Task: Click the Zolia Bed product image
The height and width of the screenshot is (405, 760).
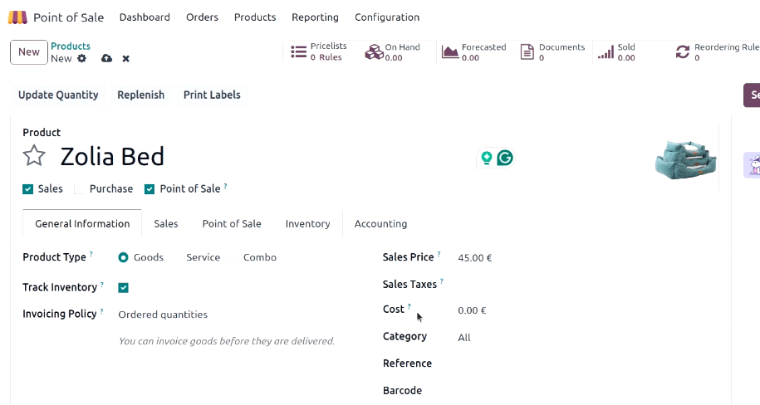Action: pos(685,160)
